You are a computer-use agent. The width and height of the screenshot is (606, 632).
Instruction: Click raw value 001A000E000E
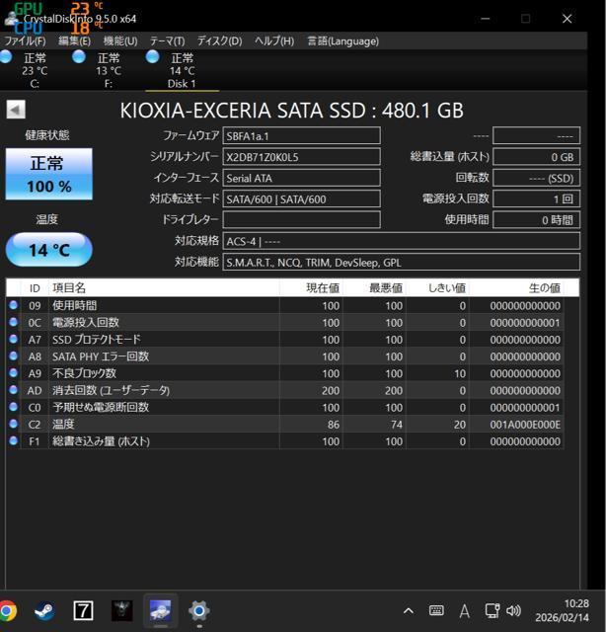tap(525, 425)
